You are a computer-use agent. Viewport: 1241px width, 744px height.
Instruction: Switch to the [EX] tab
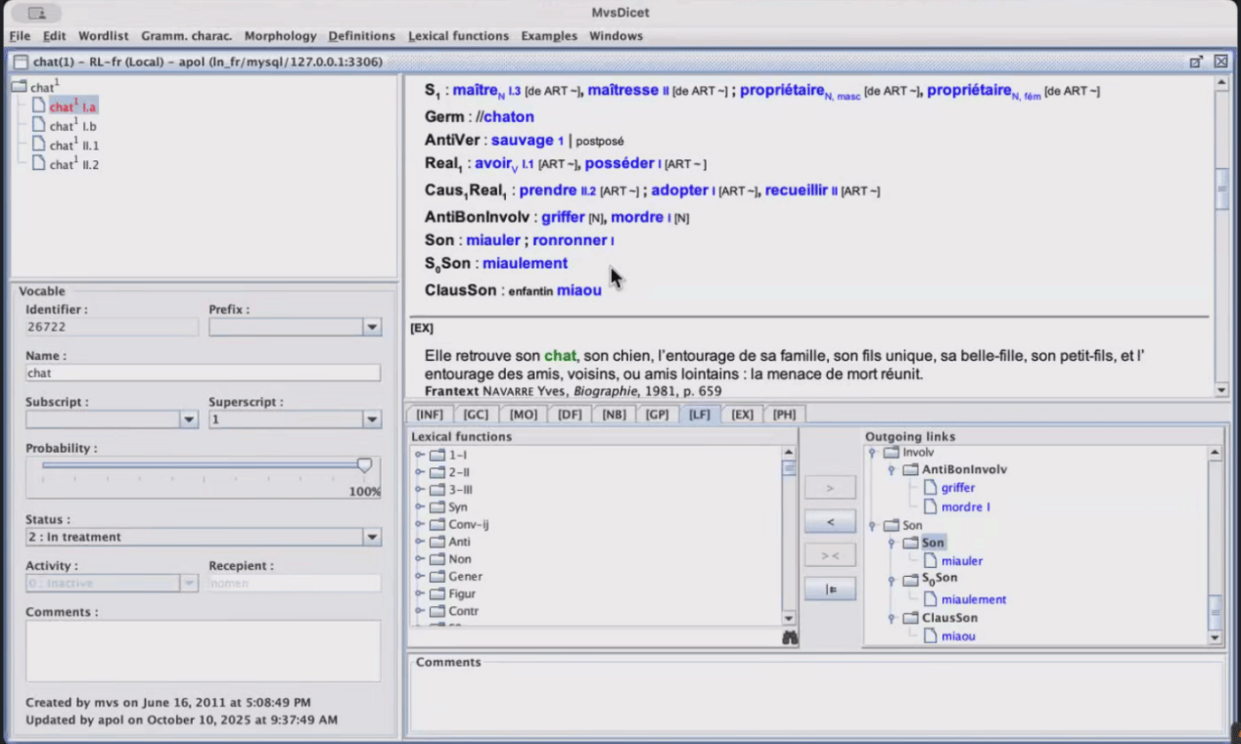[742, 415]
